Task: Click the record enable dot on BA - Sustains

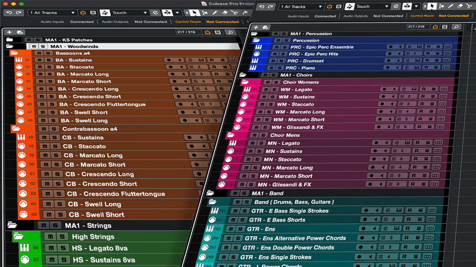Action: click(x=169, y=60)
